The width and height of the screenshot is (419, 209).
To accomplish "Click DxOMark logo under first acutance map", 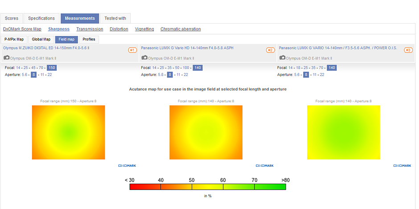I will click(127, 165).
